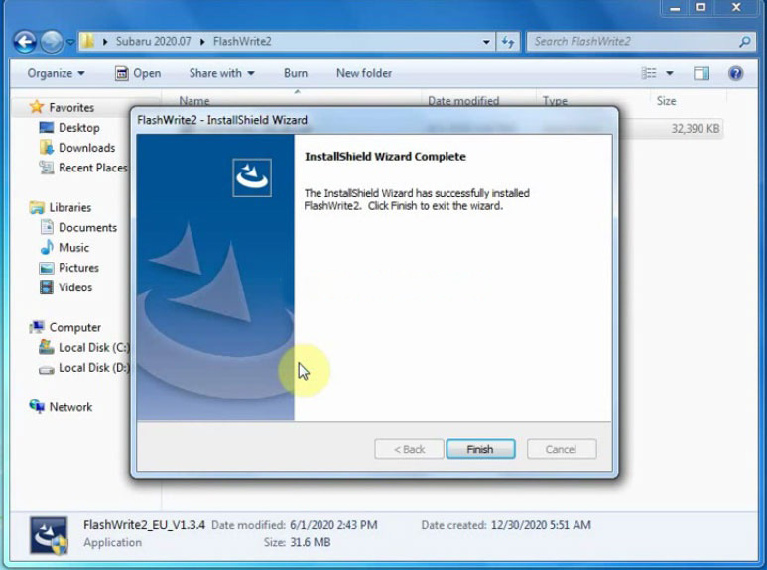The image size is (767, 570).
Task: Open recent locations dropdown beside navigation arrows
Action: click(70, 42)
